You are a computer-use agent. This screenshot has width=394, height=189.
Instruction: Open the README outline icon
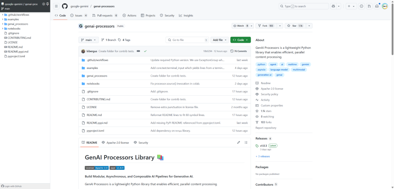(x=246, y=143)
